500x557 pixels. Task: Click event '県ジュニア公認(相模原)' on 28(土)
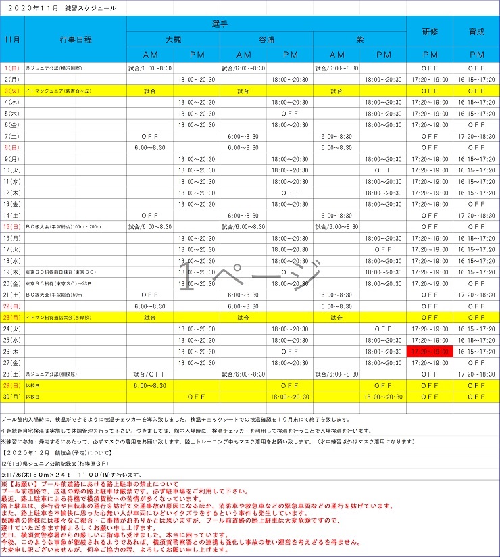(x=51, y=374)
